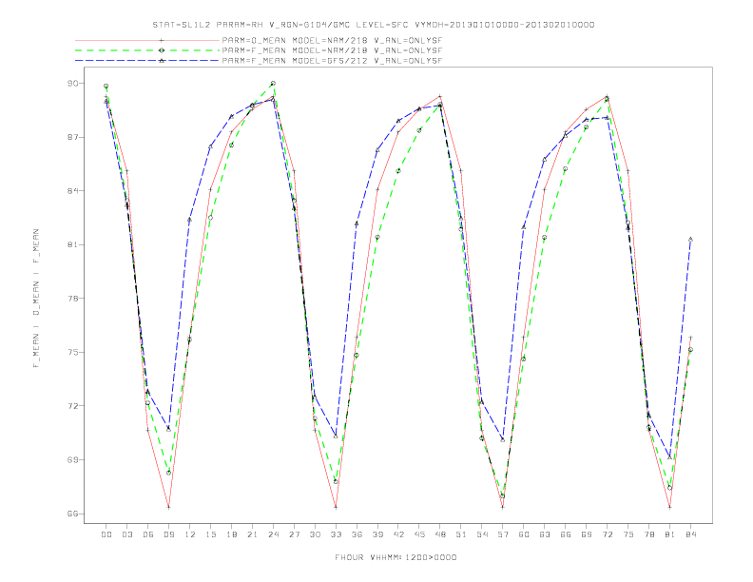Click x-axis forecast hour label 15
Viewport: 753px width, 582px height.
(210, 534)
